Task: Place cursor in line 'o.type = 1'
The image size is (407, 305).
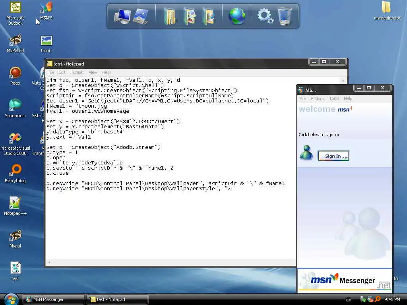Action: (x=62, y=152)
